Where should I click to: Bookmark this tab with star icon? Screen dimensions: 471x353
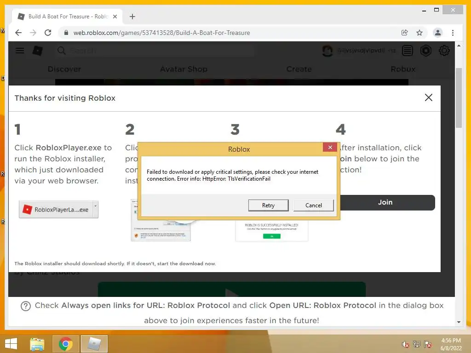(x=419, y=33)
